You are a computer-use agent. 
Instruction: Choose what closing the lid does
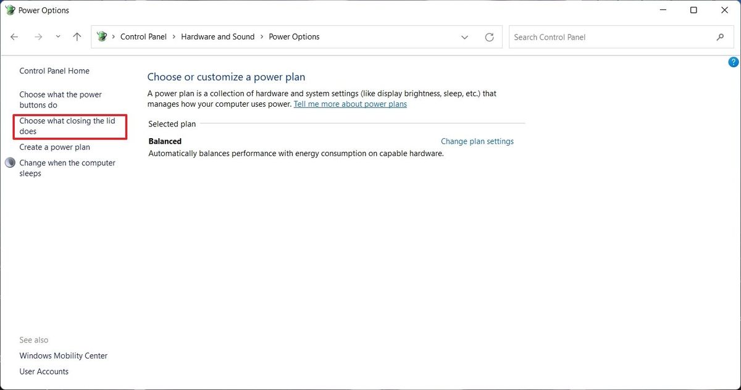(x=69, y=126)
